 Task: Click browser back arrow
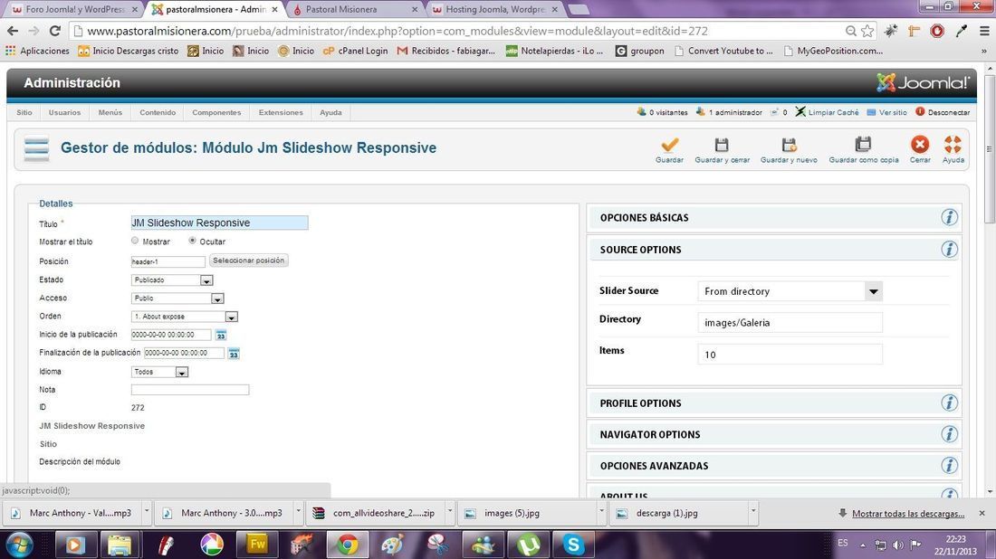click(13, 31)
